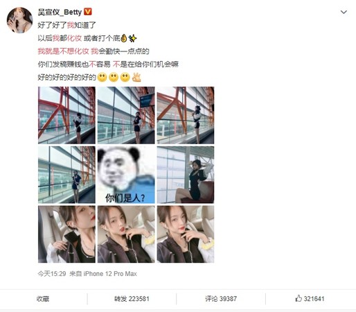Open the middle-left walkway photo
This screenshot has width=356, height=312.
(66, 175)
